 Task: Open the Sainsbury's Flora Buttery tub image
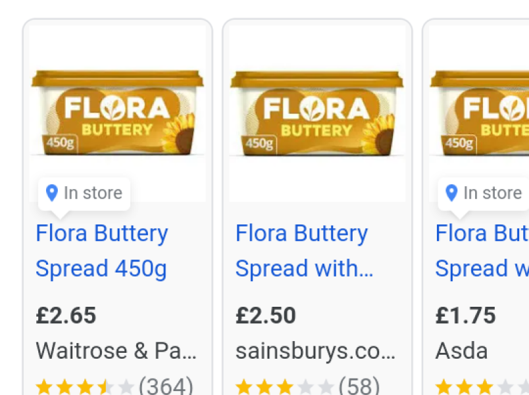click(316, 113)
